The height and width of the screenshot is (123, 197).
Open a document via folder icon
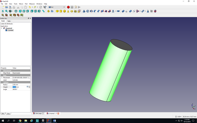click(7, 7)
